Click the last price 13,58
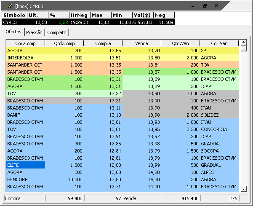The image size is (253, 206). (41, 22)
